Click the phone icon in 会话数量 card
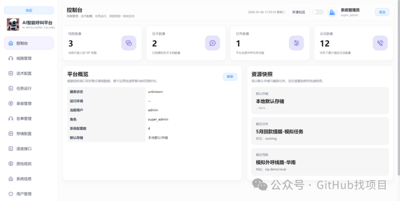This screenshot has height=201, width=400. coord(380,43)
